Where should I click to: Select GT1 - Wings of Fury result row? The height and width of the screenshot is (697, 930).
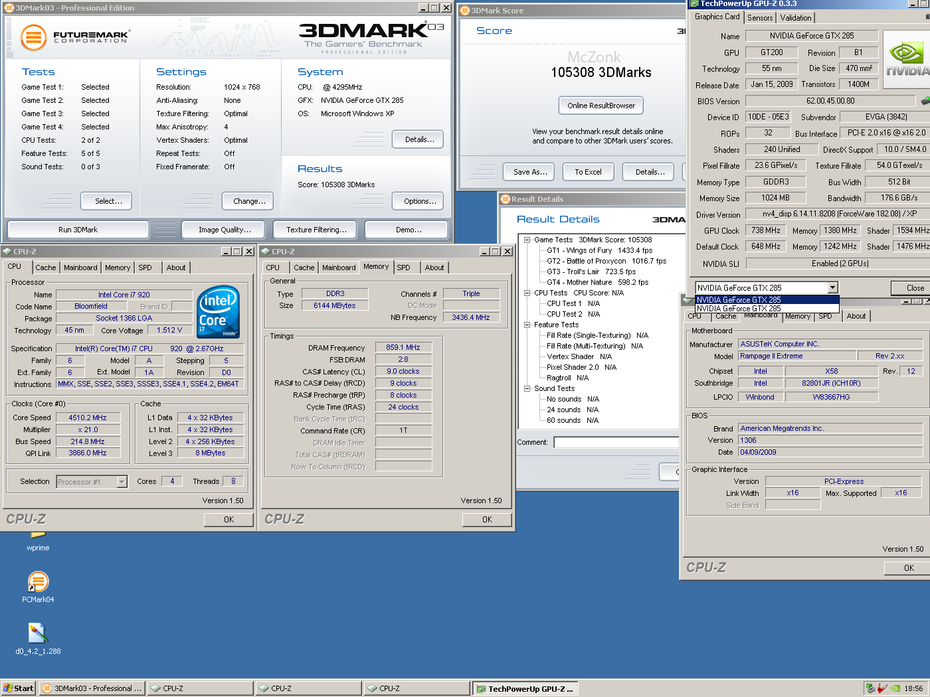tap(599, 250)
